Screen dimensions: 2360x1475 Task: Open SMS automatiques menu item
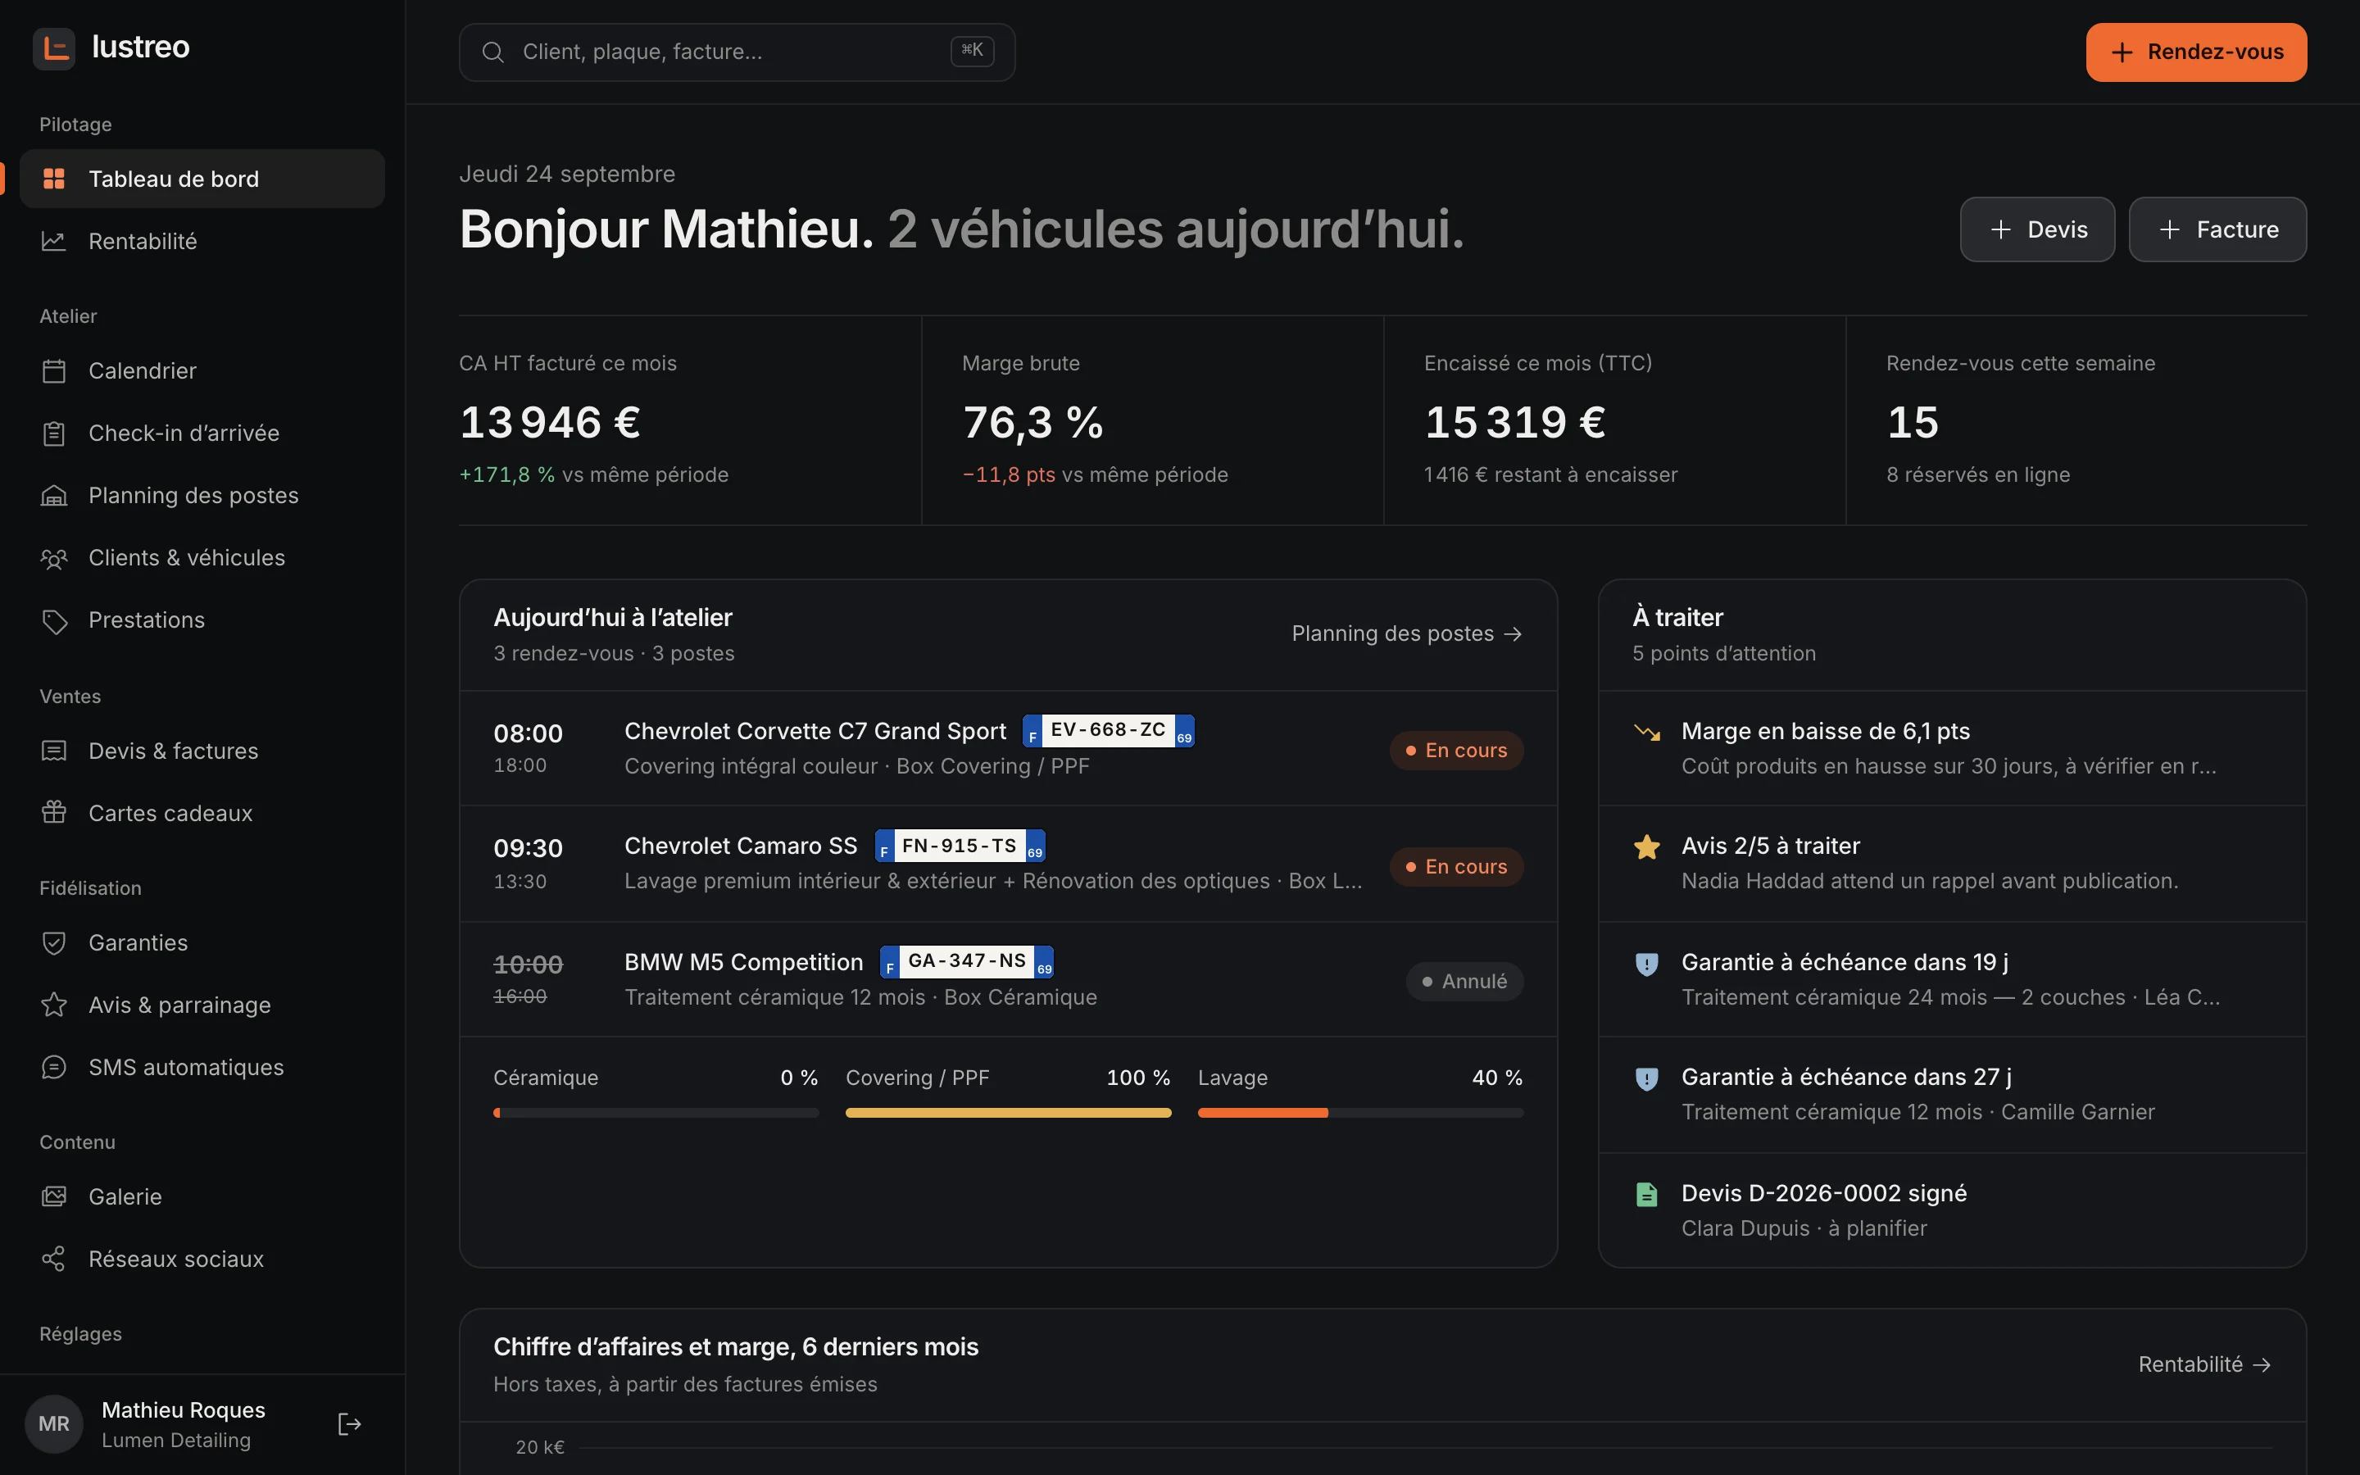coord(202,1067)
